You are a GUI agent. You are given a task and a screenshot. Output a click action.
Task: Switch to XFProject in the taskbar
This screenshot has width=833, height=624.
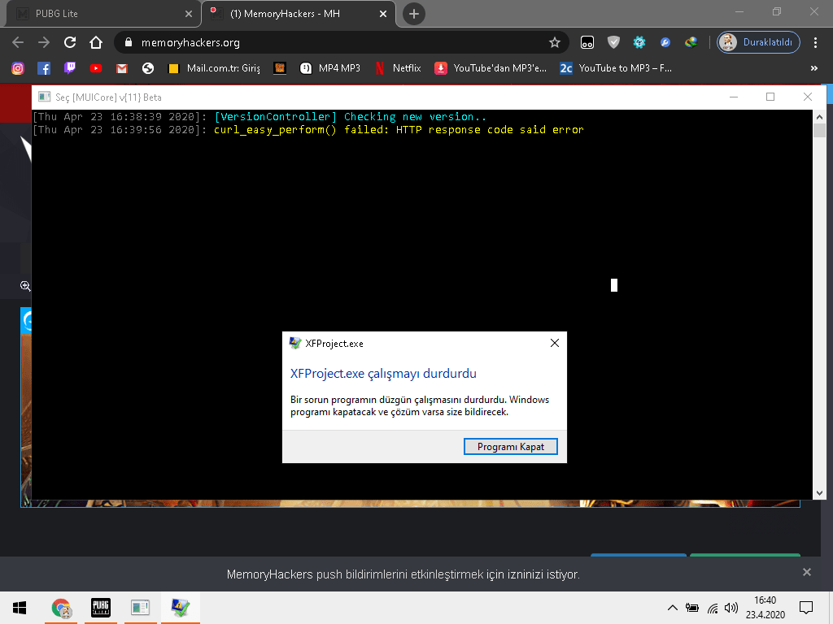coord(181,608)
